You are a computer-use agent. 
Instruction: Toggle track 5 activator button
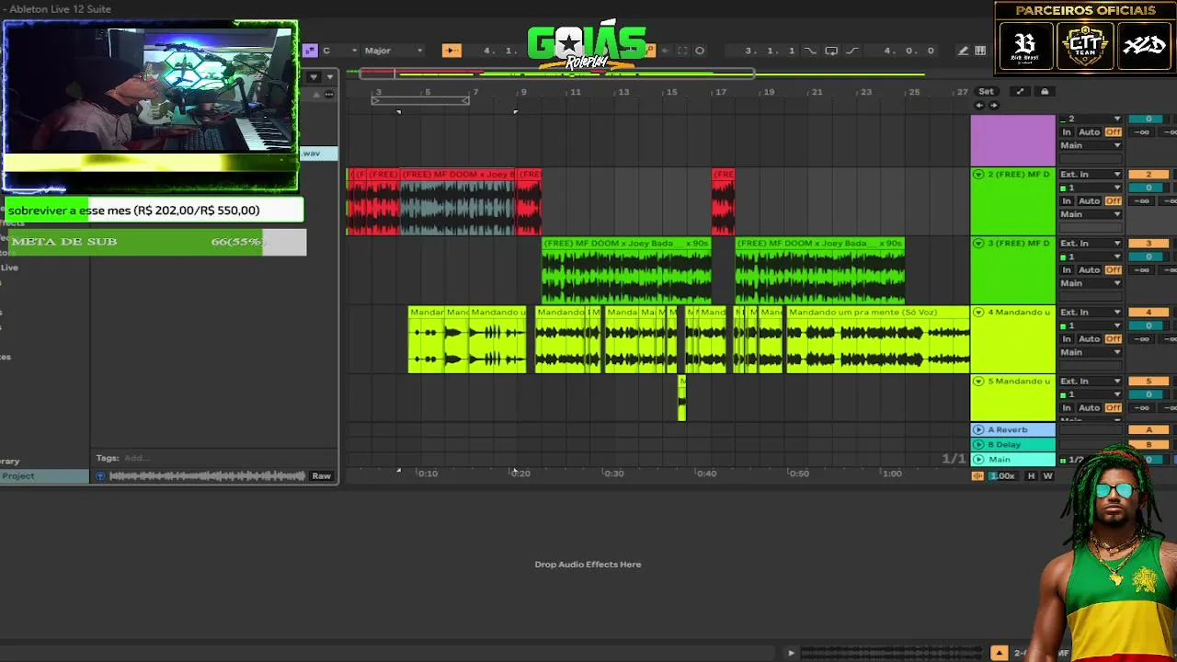(x=1148, y=382)
